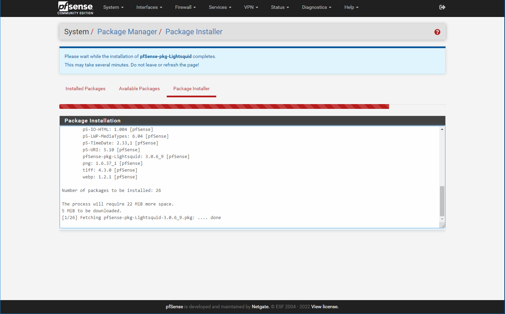Expand the Help menu
The width and height of the screenshot is (505, 314).
pyautogui.click(x=351, y=7)
